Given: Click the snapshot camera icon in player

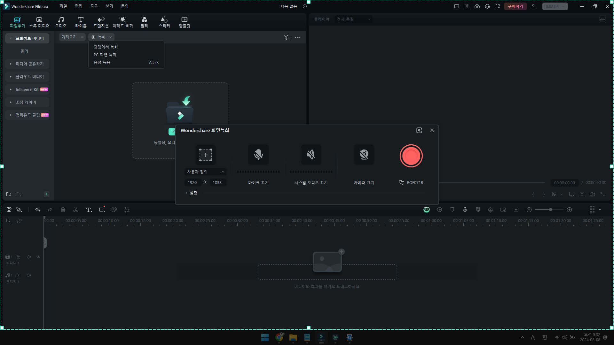Looking at the screenshot, I should [582, 194].
